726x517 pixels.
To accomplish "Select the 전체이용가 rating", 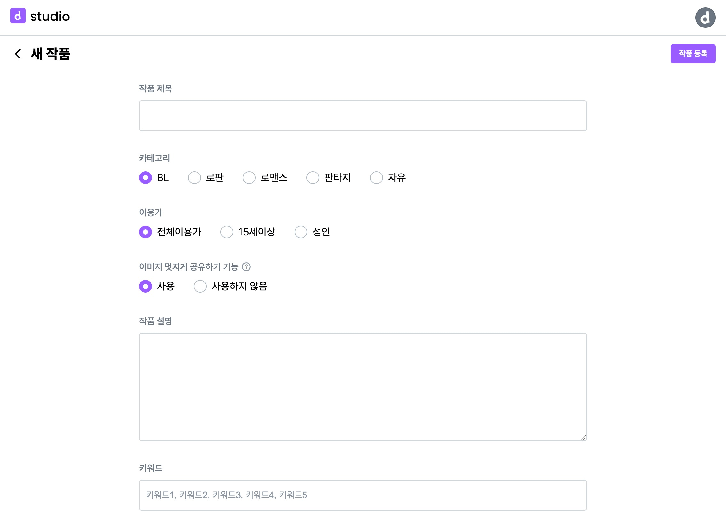I will tap(146, 232).
